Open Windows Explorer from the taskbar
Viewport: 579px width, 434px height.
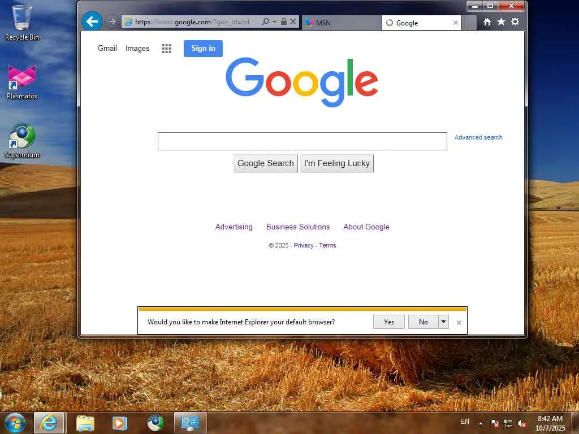tap(85, 423)
